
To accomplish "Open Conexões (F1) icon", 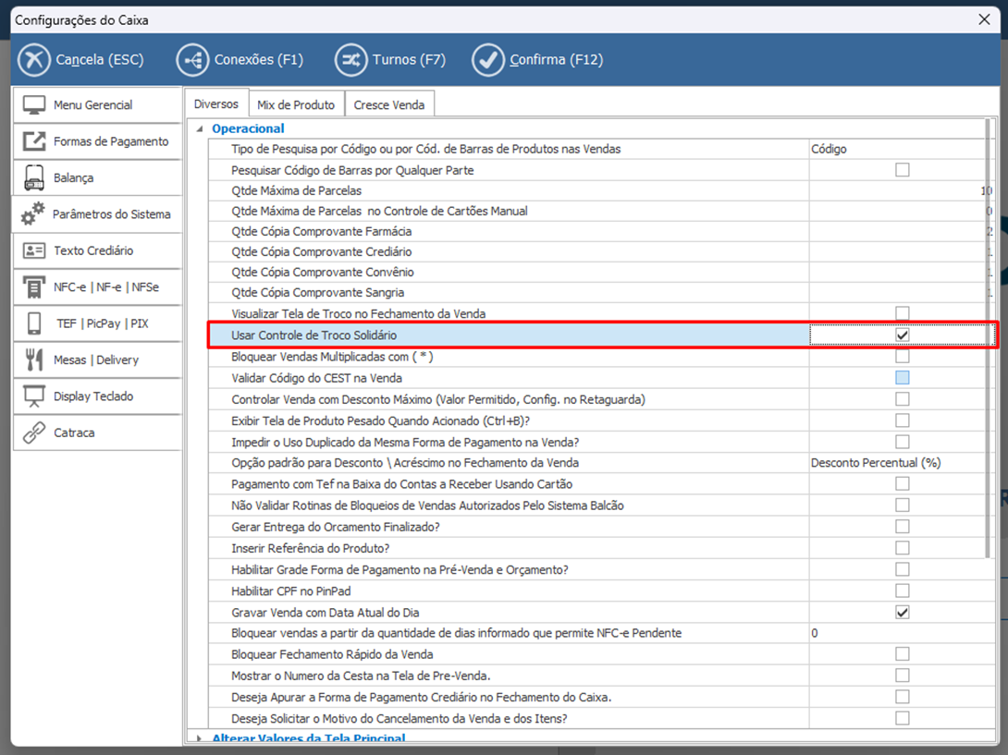I will [192, 60].
